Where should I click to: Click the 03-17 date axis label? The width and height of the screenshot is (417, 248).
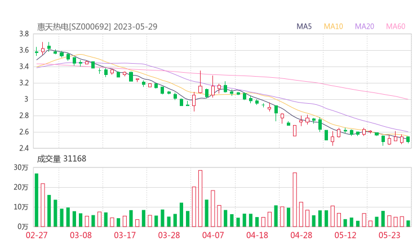pyautogui.click(x=125, y=235)
